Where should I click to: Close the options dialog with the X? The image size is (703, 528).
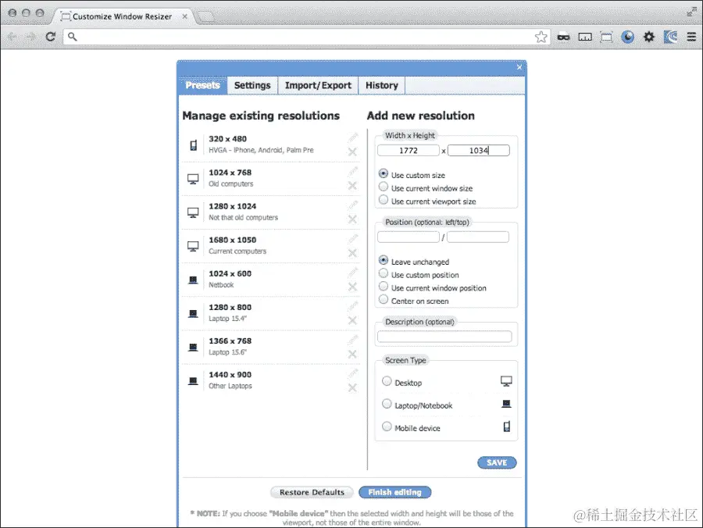click(519, 67)
